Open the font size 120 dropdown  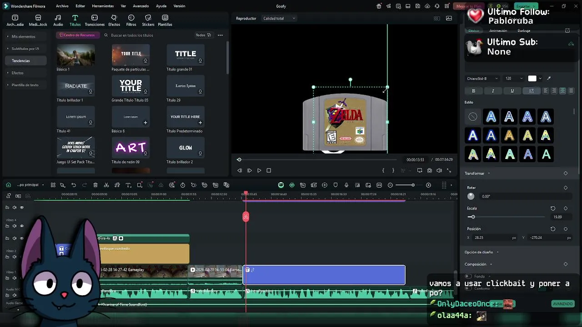coord(514,79)
